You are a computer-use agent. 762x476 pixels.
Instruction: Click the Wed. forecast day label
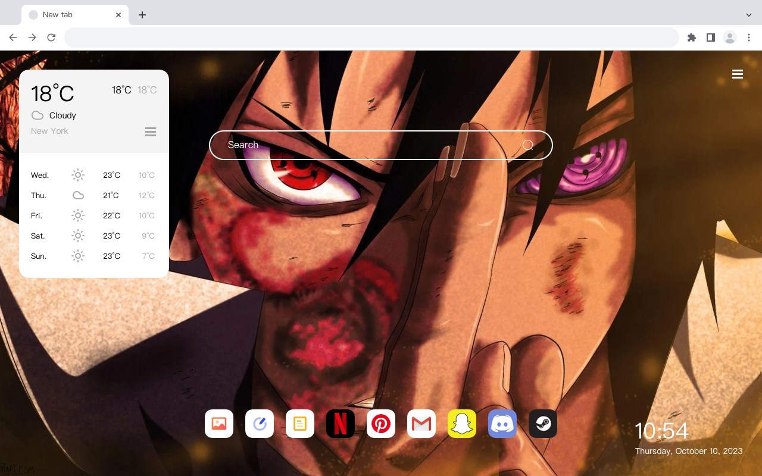[x=40, y=175]
